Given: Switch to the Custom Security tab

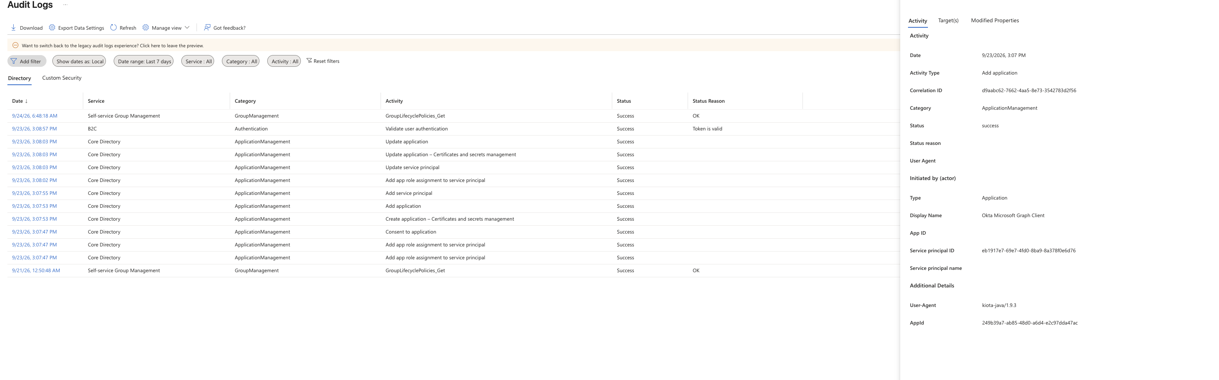Looking at the screenshot, I should [61, 78].
